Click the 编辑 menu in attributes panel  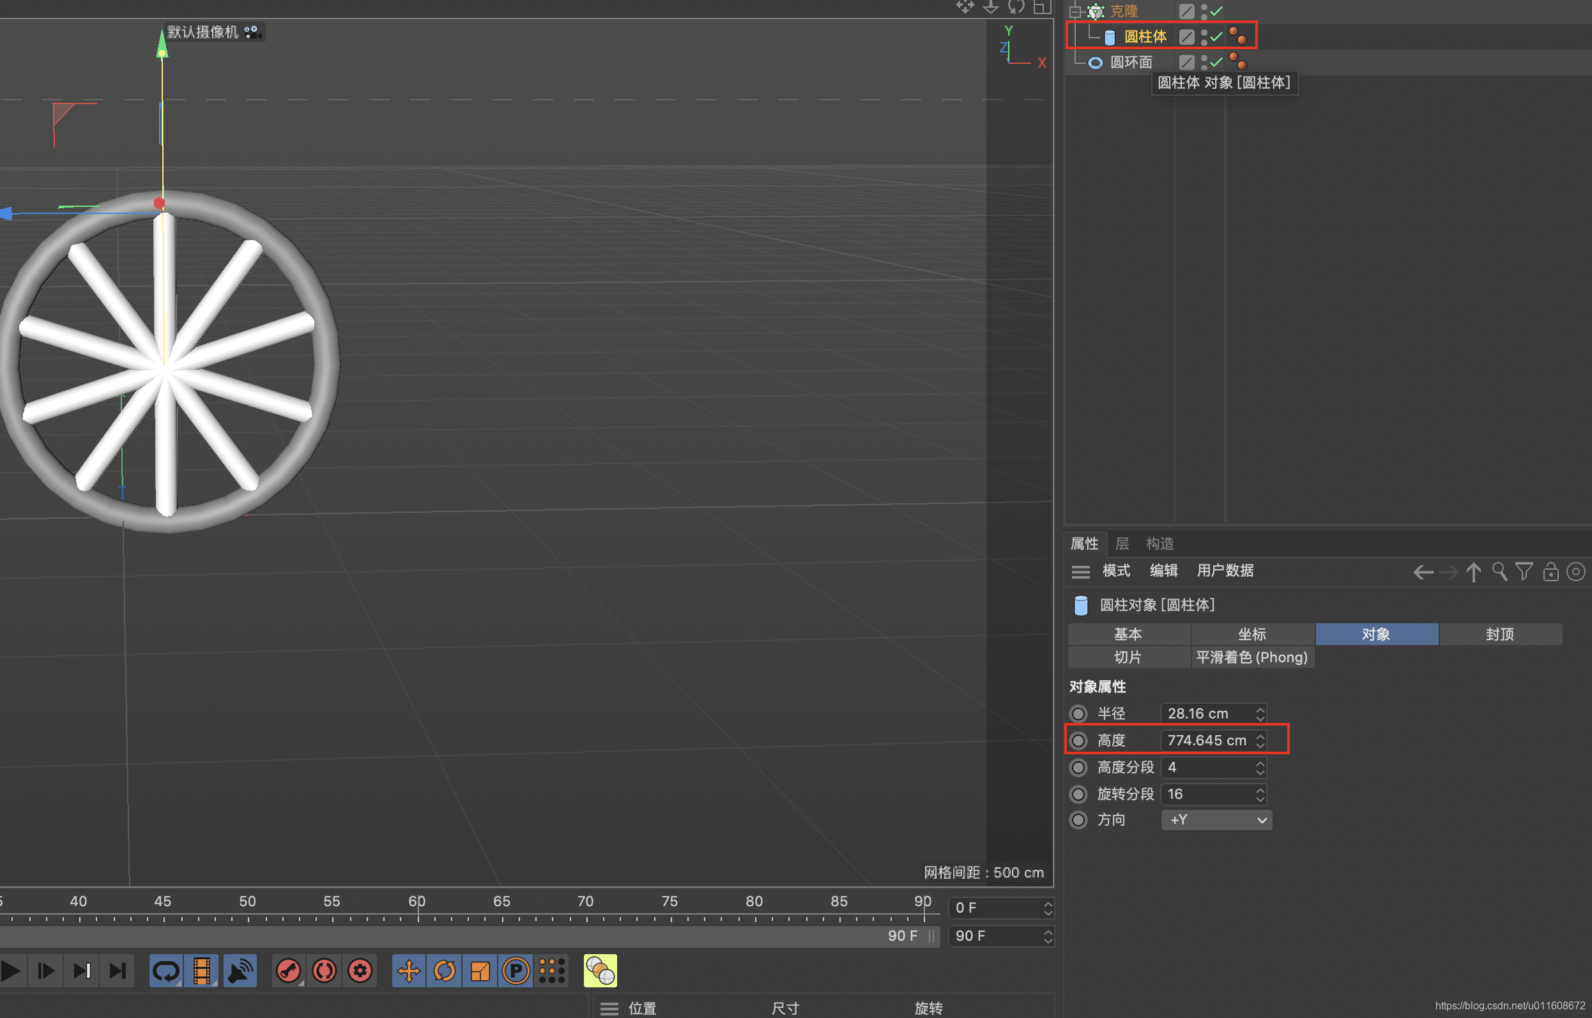coord(1163,571)
